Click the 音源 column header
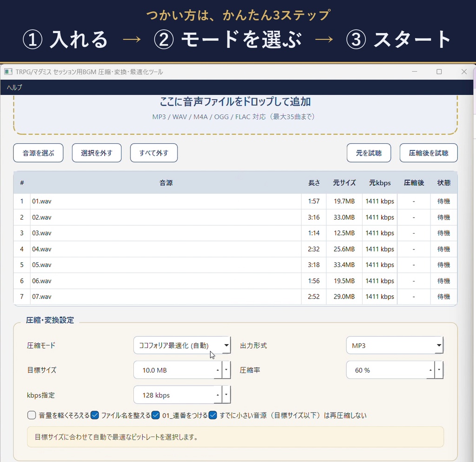Image resolution: width=476 pixels, height=462 pixels. [x=166, y=182]
